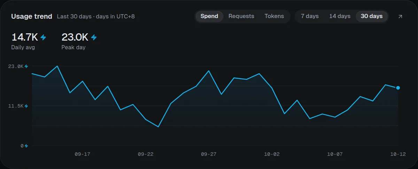The width and height of the screenshot is (418, 169).
Task: Switch to the Requests metric tab
Action: tap(241, 16)
